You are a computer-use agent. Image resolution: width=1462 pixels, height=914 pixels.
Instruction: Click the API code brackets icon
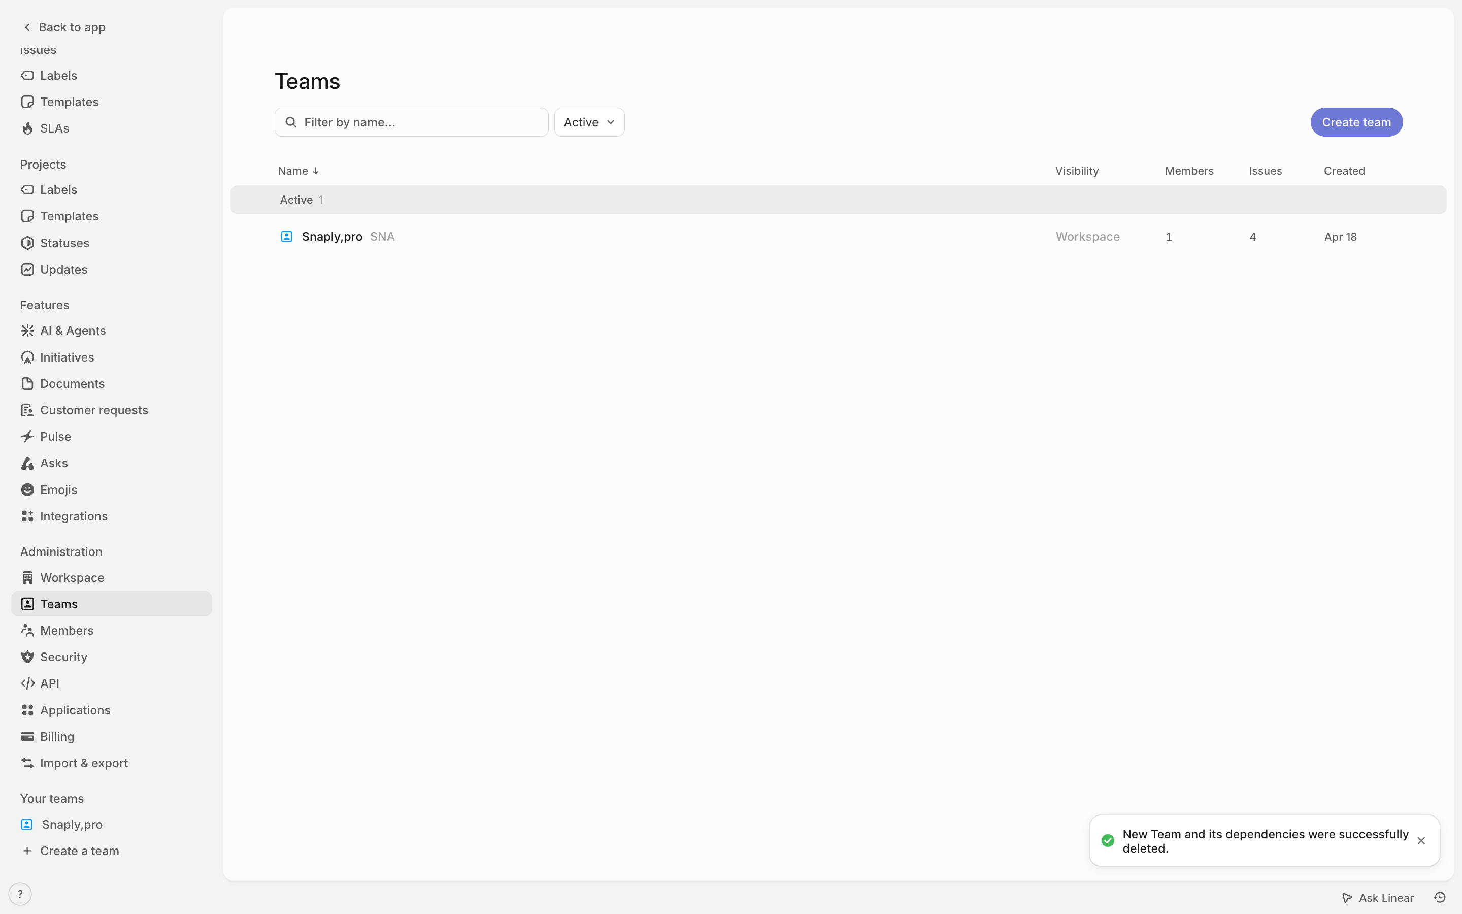[27, 683]
